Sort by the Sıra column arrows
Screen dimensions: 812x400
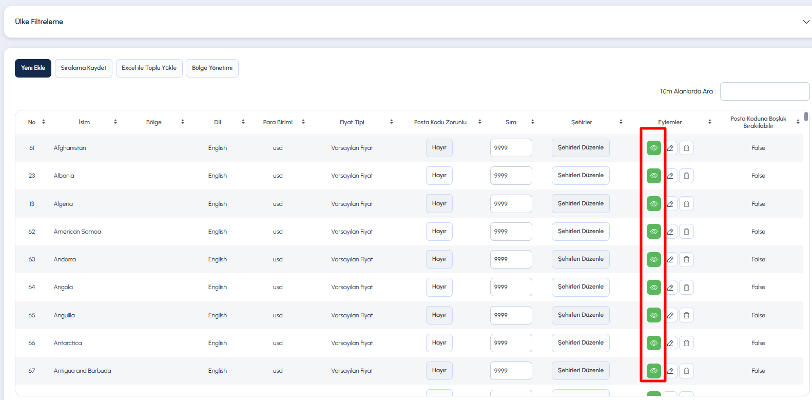(533, 122)
